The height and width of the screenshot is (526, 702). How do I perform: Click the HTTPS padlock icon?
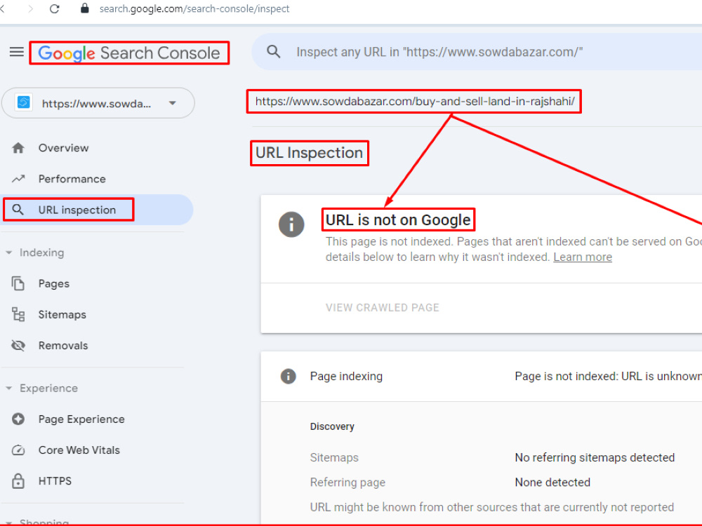click(18, 481)
